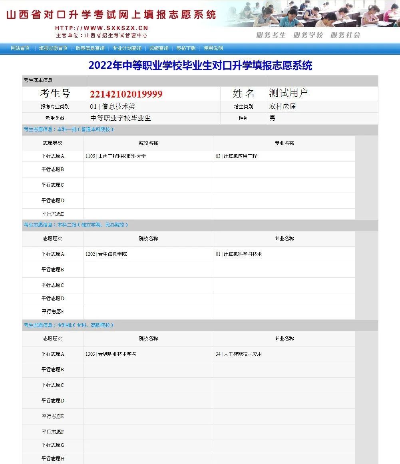Click the 报考专业类别 label
The image size is (400, 464).
click(x=55, y=107)
